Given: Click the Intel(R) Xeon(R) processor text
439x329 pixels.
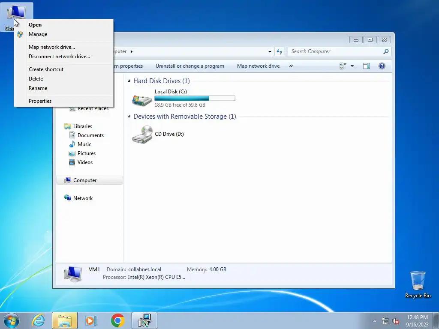Looking at the screenshot, I should (156, 277).
